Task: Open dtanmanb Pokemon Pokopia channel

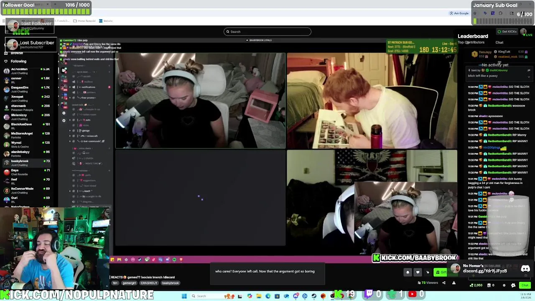Action: 26,108
